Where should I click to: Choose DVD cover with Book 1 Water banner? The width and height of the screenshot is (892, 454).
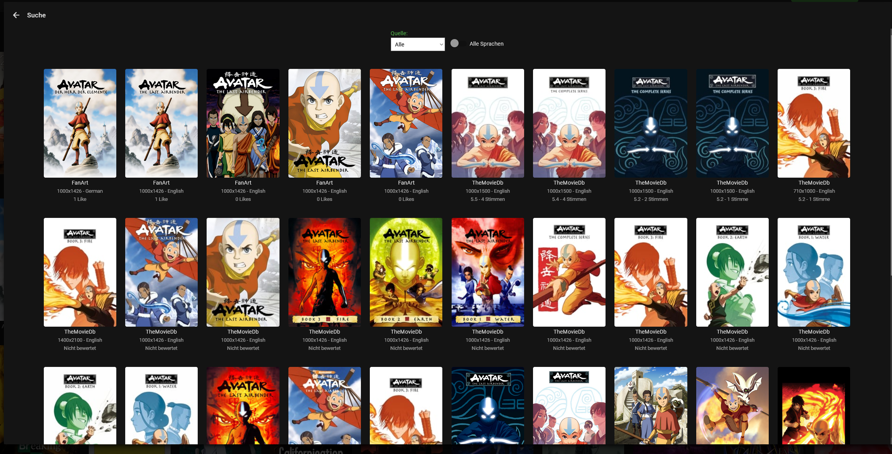[488, 272]
